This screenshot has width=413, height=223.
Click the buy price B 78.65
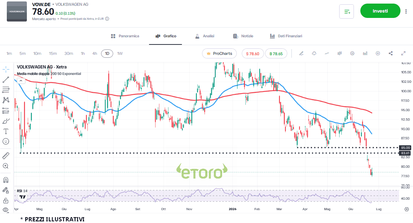(x=276, y=53)
